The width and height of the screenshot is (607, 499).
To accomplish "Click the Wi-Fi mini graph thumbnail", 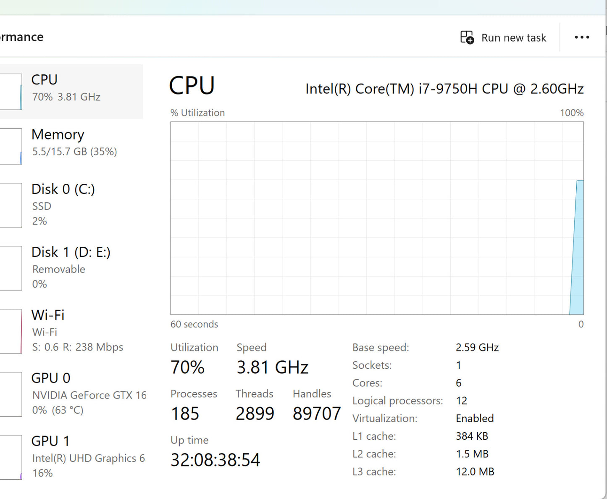I will tap(11, 331).
